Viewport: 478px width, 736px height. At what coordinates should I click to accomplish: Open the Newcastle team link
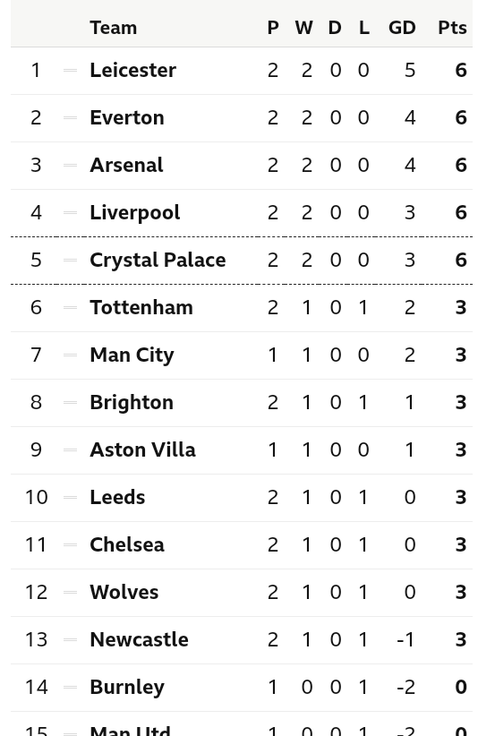pos(139,639)
